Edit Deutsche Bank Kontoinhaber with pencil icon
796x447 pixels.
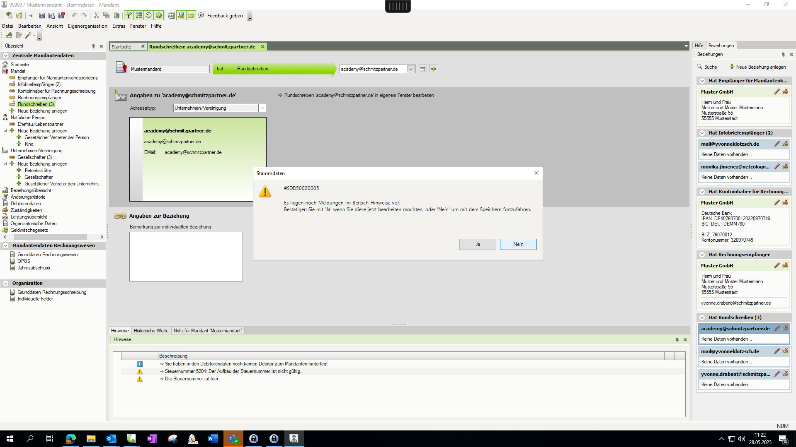click(777, 203)
